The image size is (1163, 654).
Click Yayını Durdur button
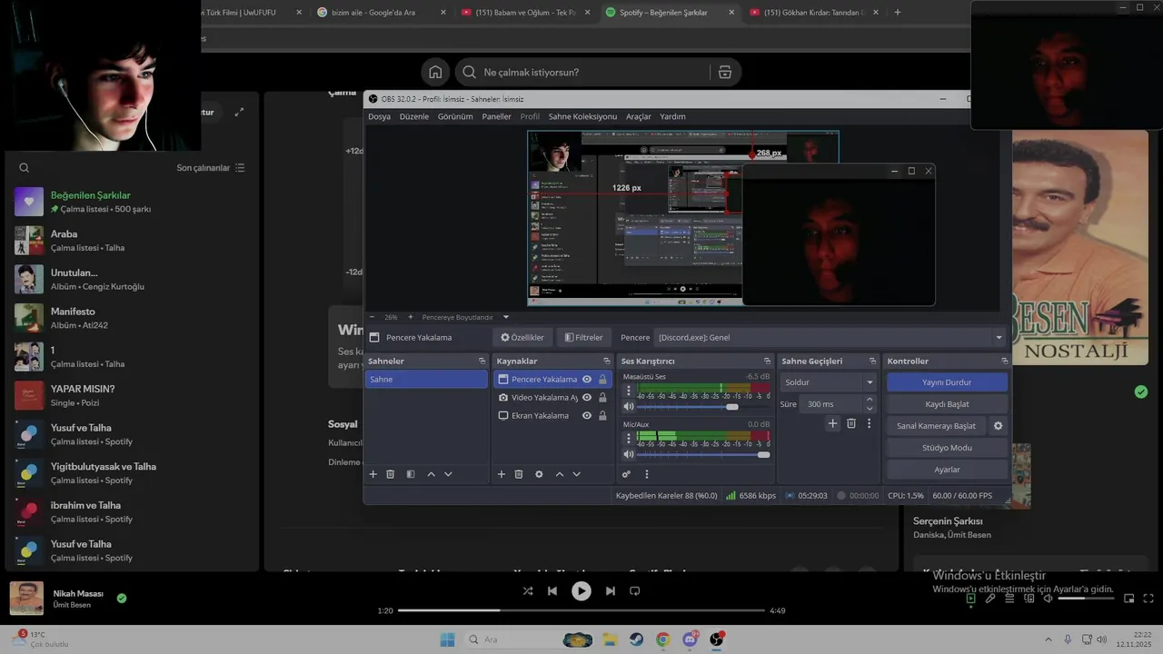point(947,382)
